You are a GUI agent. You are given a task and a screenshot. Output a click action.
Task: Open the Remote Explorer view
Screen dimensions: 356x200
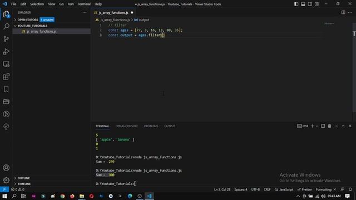[6, 64]
